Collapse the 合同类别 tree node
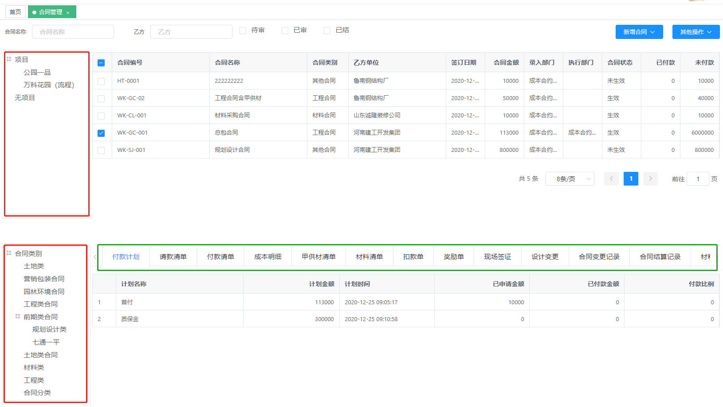This screenshot has width=723, height=407. (x=9, y=253)
